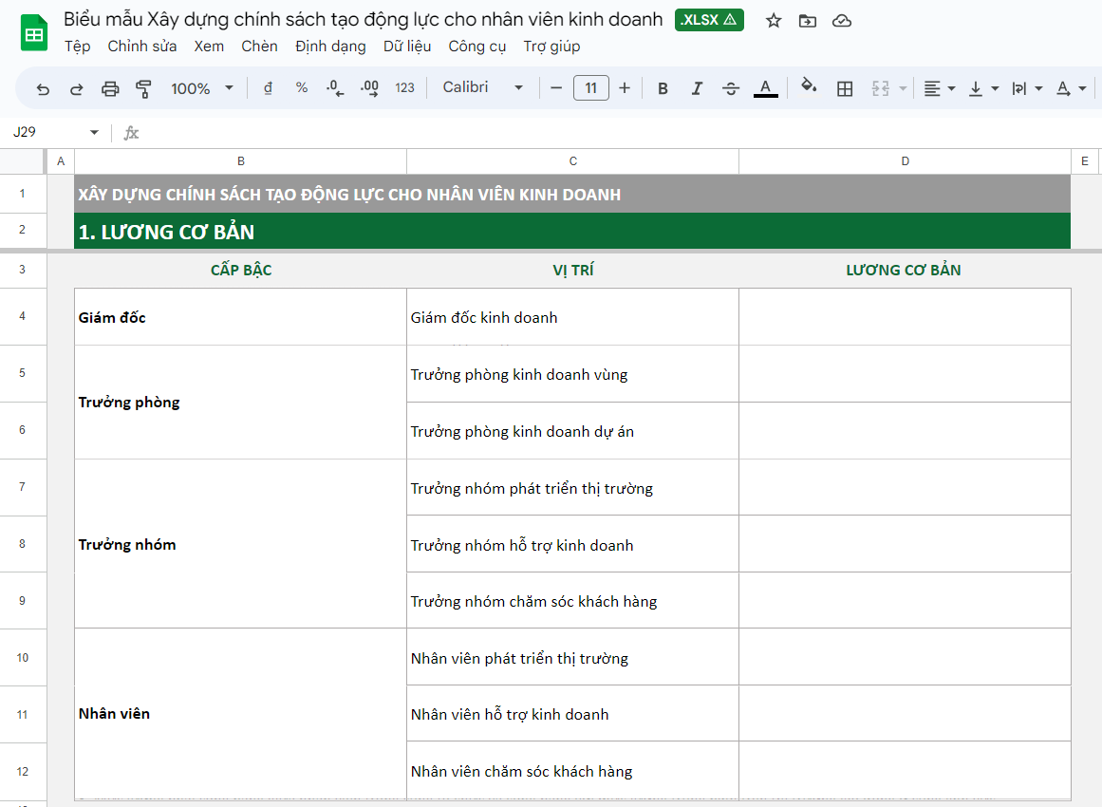Viewport: 1102px width, 807px height.
Task: Open fill color picker
Action: coord(809,87)
